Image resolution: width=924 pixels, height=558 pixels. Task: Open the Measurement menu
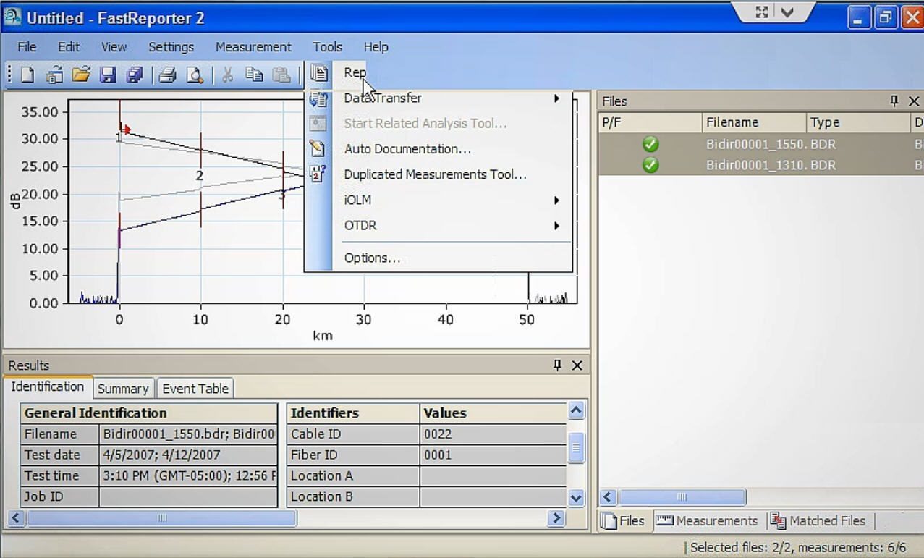[x=253, y=46]
